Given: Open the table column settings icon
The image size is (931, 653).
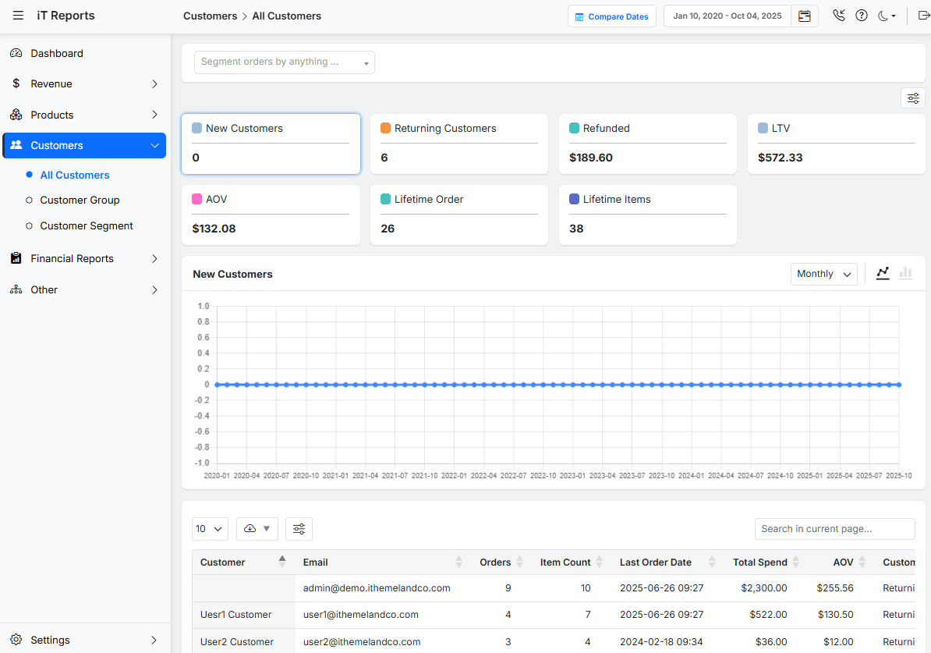Looking at the screenshot, I should pyautogui.click(x=299, y=529).
